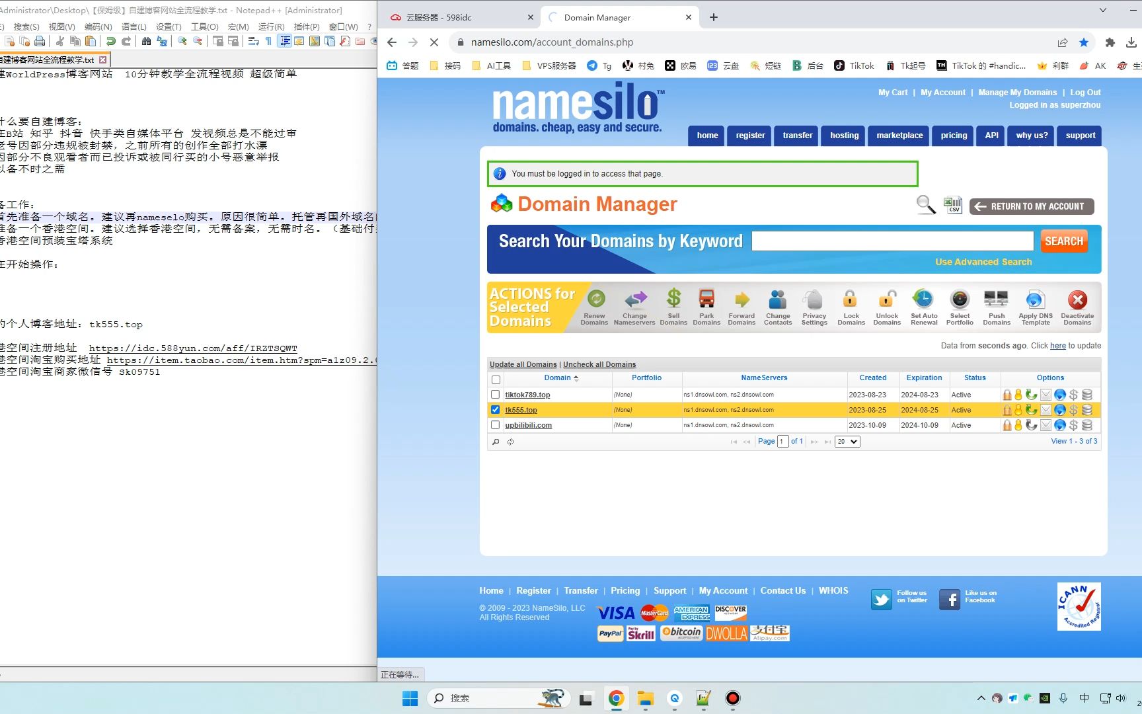Click the Push Domains icon
Viewport: 1142px width, 714px height.
pyautogui.click(x=996, y=299)
